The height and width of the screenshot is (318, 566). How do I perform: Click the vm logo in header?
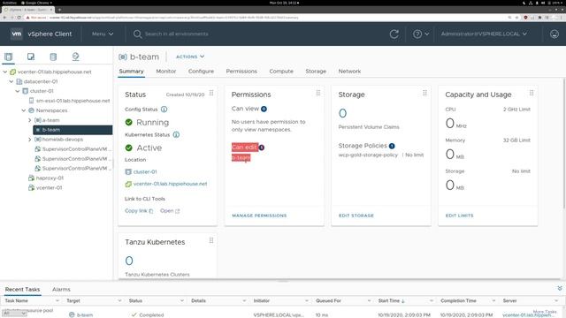pos(17,34)
